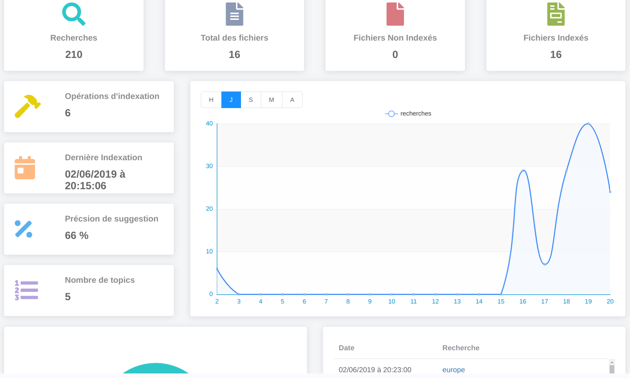Click the Fichiers Non Indexés value 0
Screen dimensions: 630x378
395,55
